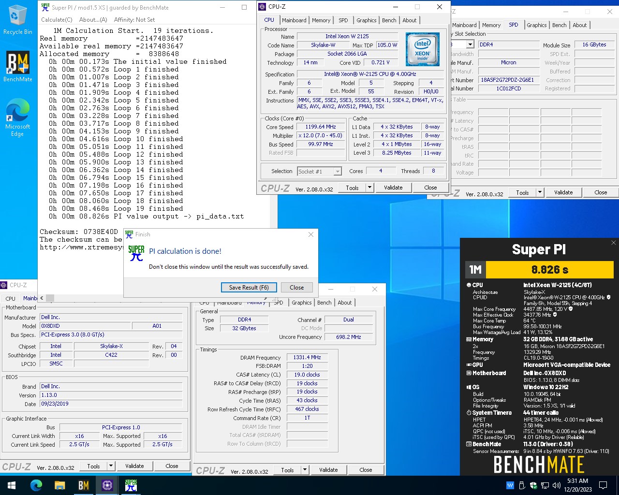This screenshot has height=495, width=619.
Task: Click the Specification Intel Xeon W-2125 field
Action: 370,74
